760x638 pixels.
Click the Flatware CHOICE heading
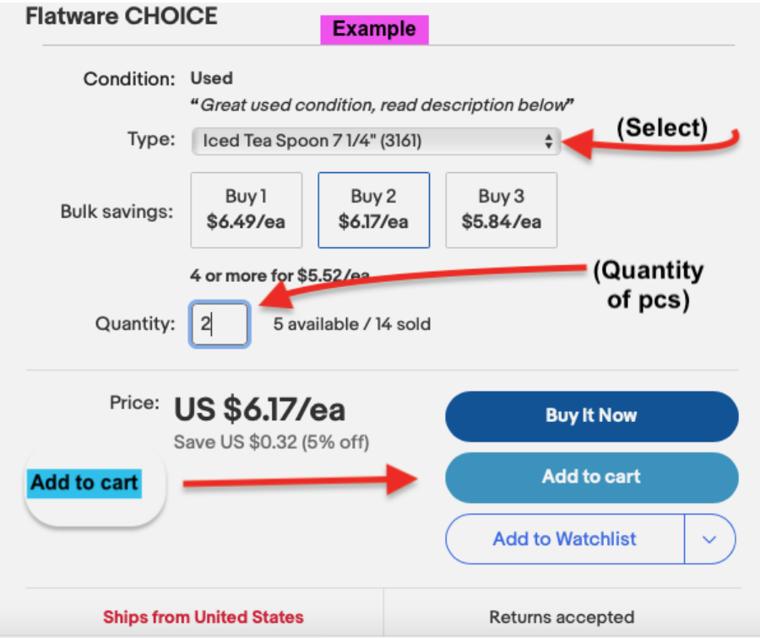121,15
